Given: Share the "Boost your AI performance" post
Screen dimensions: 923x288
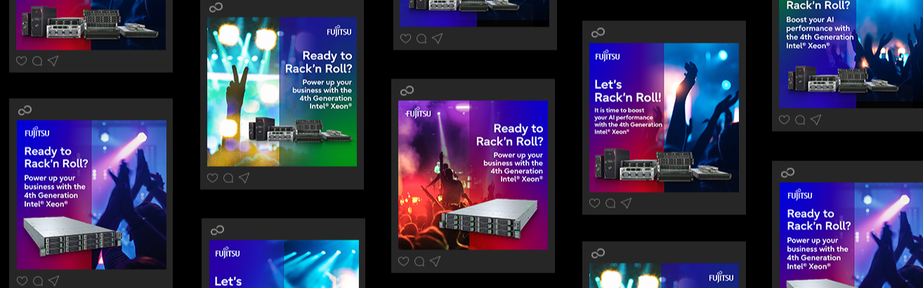Looking at the screenshot, I should pyautogui.click(x=816, y=120).
